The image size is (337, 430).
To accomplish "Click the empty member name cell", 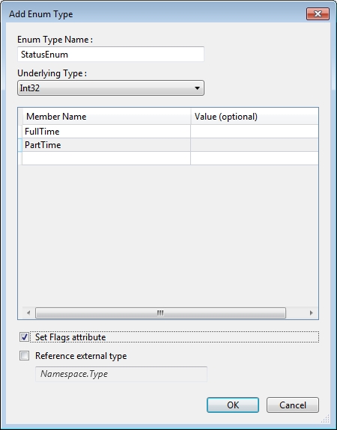I will (106, 159).
